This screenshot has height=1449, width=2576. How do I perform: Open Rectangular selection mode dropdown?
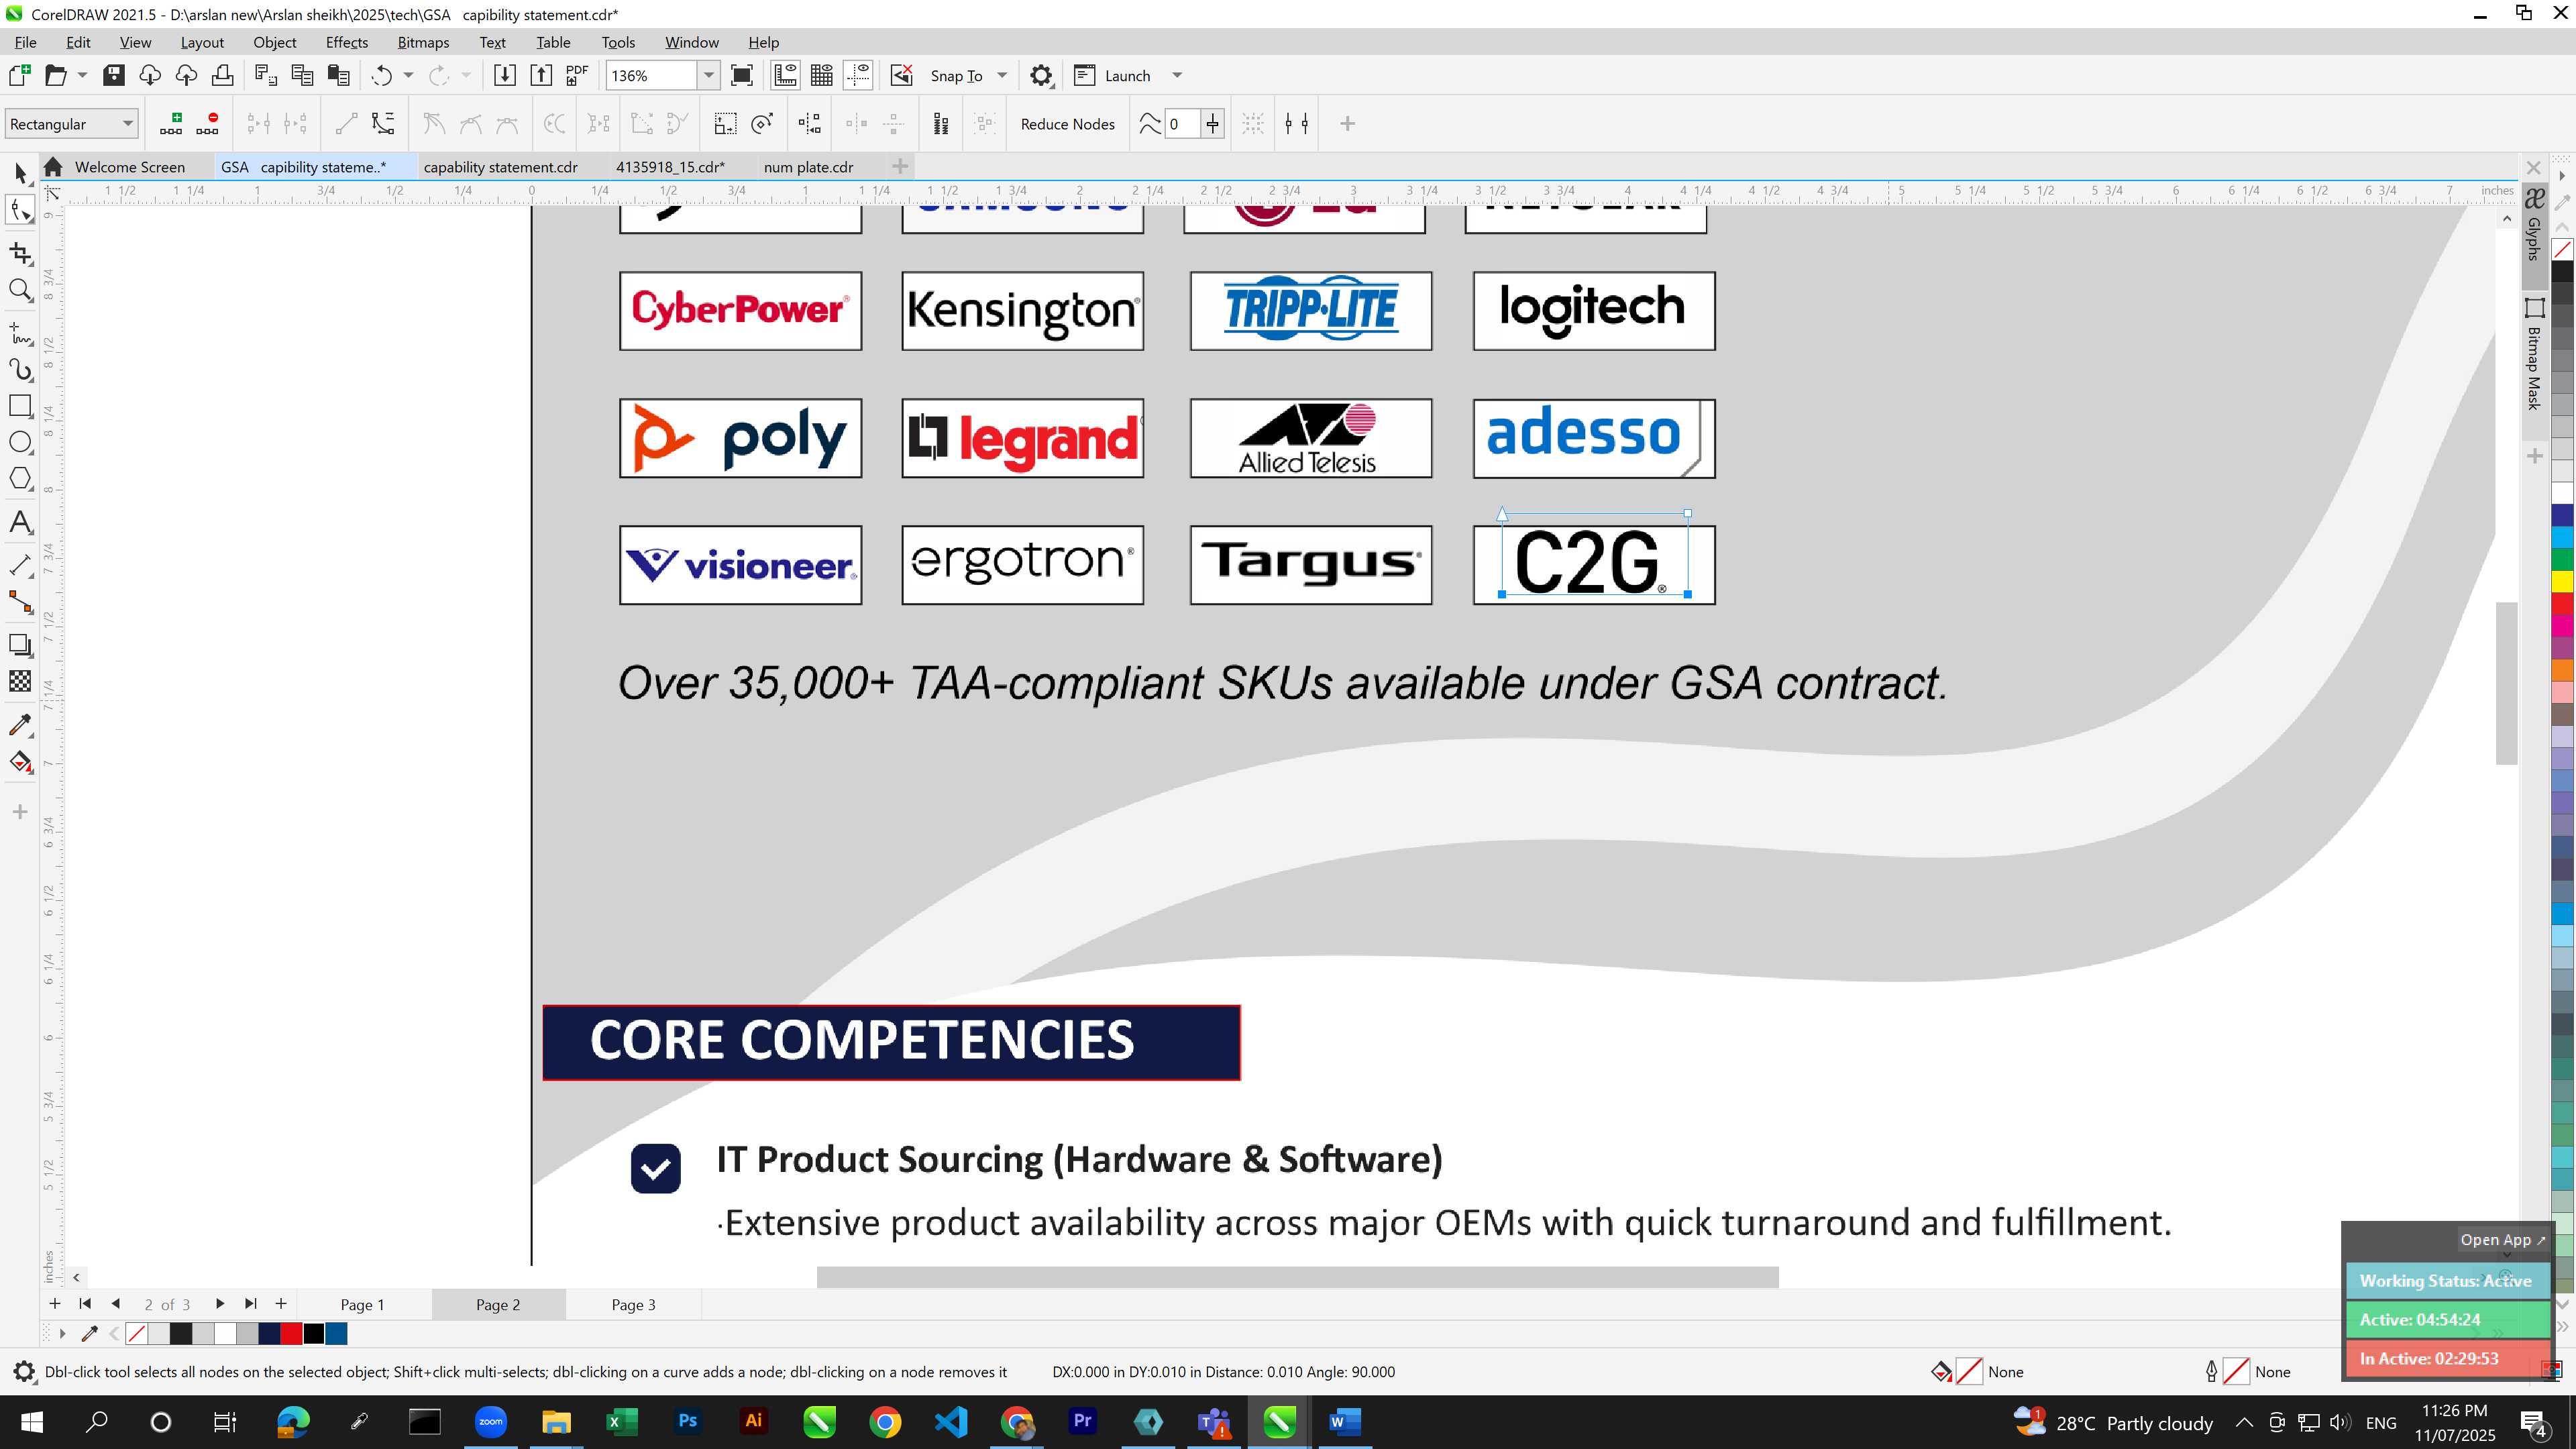71,123
